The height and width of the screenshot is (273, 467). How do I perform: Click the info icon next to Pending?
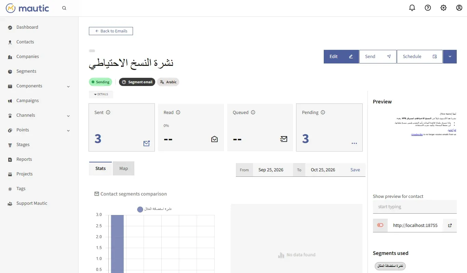coord(323,112)
